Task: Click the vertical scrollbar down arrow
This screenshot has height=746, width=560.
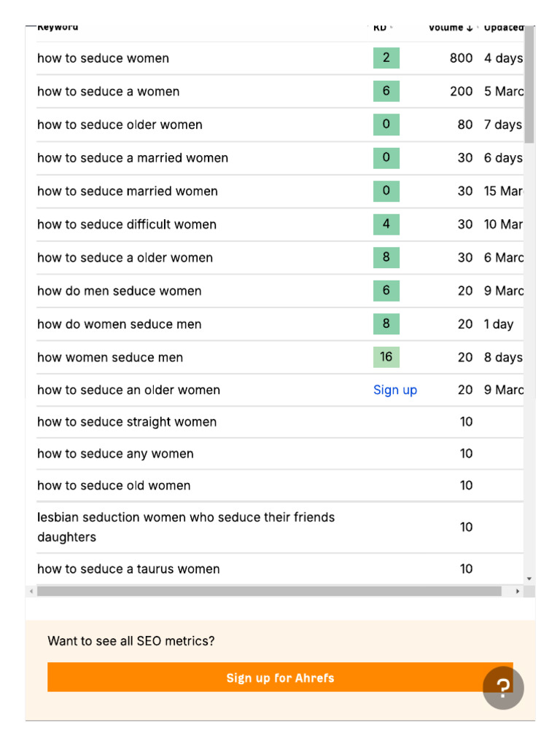Action: [x=529, y=579]
